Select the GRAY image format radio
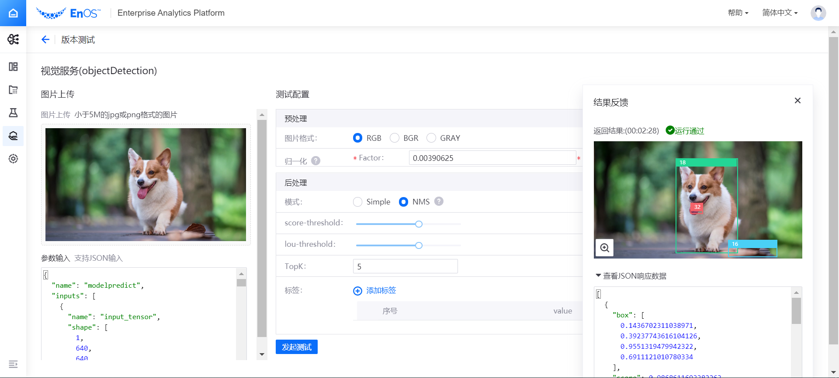The height and width of the screenshot is (378, 839). click(431, 138)
